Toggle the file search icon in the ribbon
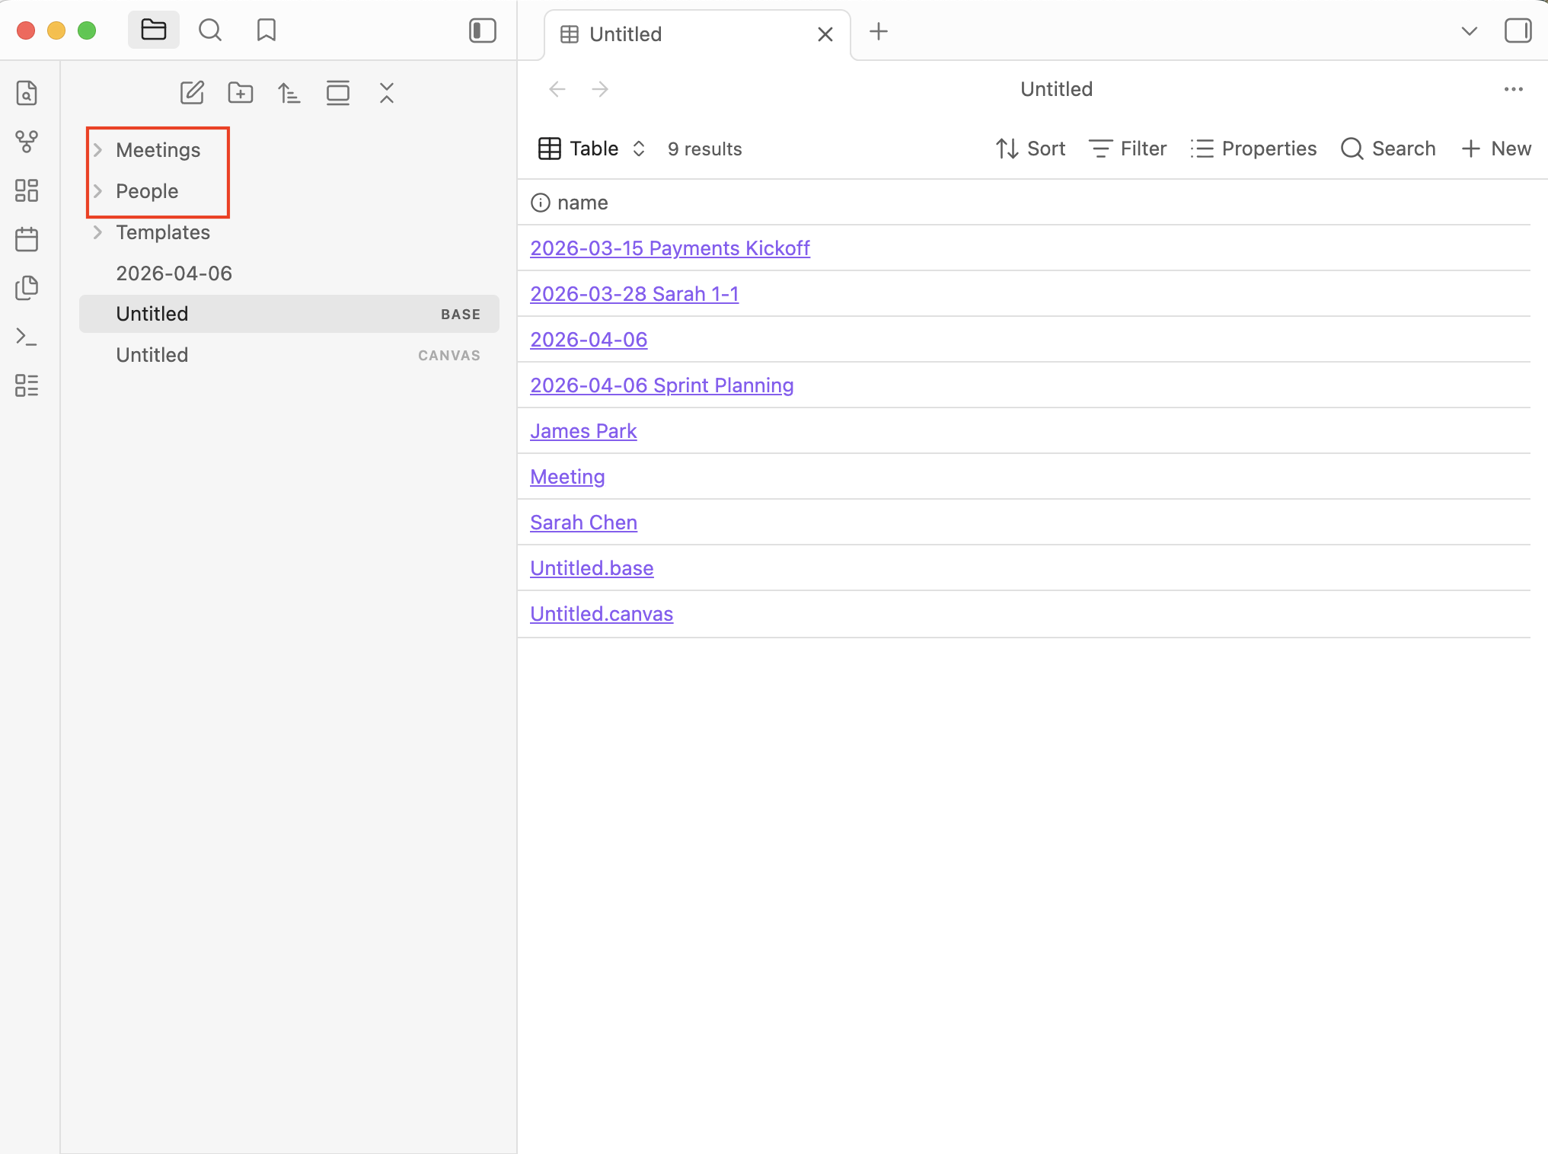The width and height of the screenshot is (1548, 1154). (x=27, y=93)
